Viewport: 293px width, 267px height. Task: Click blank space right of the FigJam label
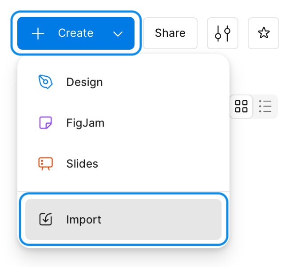click(x=169, y=123)
